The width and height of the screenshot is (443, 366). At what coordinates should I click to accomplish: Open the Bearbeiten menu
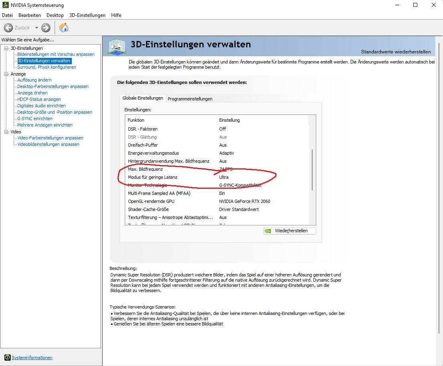point(30,15)
